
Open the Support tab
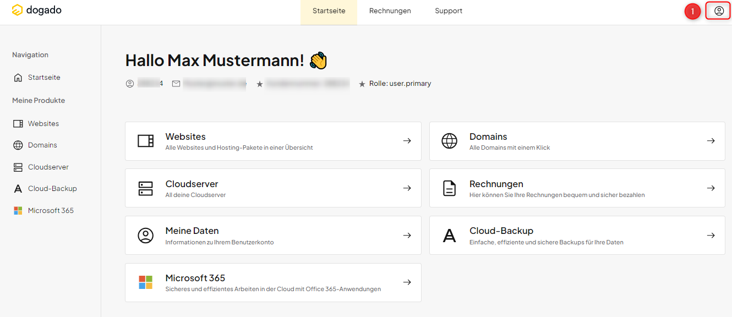448,11
